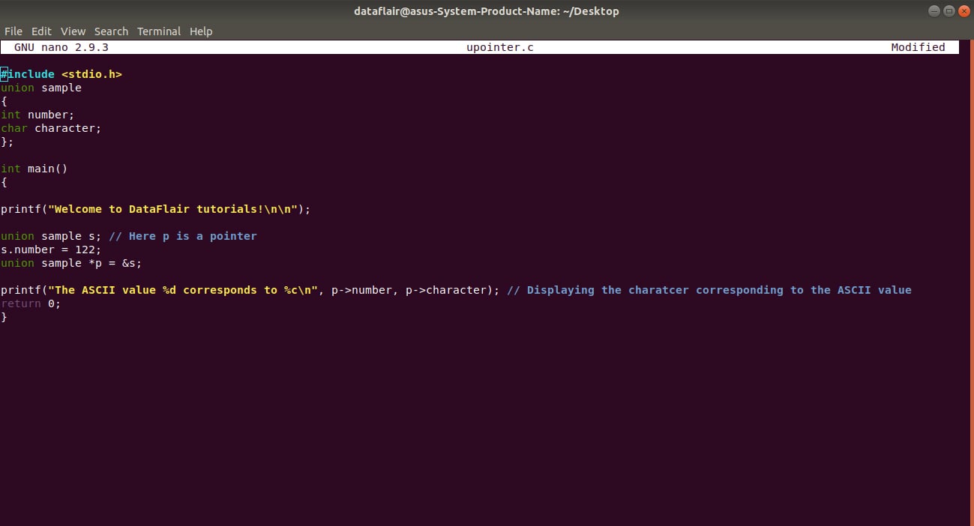Image resolution: width=974 pixels, height=526 pixels.
Task: Click the 'GNU nano 2.9.3' header text
Action: pos(61,47)
